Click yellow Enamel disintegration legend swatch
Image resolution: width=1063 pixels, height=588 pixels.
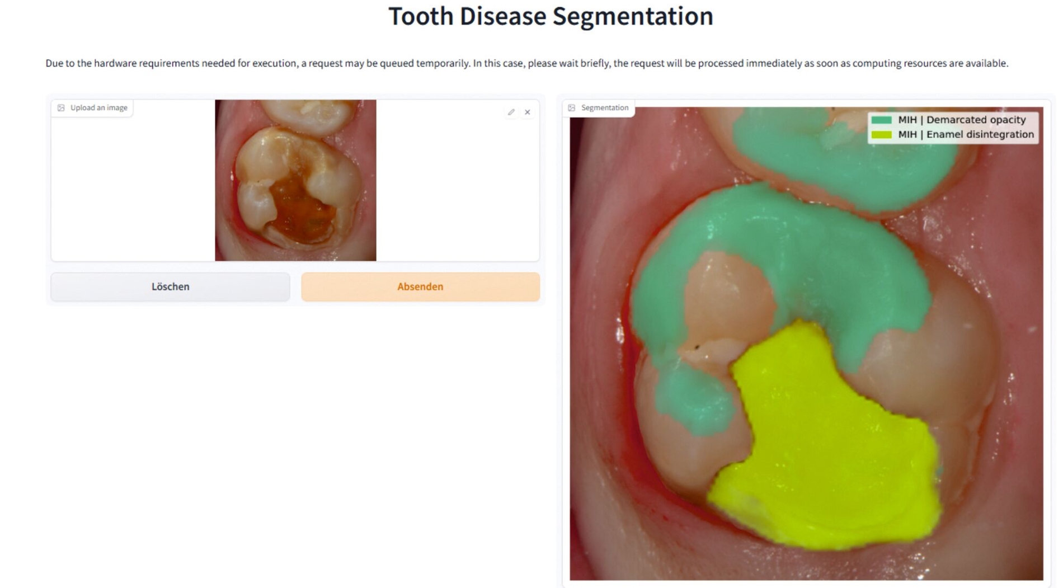[881, 135]
